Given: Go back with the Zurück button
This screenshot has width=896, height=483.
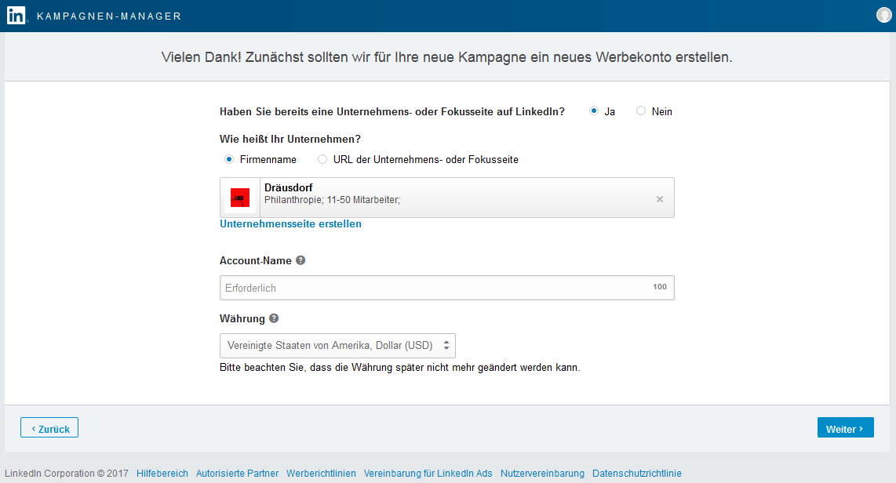Looking at the screenshot, I should point(49,427).
